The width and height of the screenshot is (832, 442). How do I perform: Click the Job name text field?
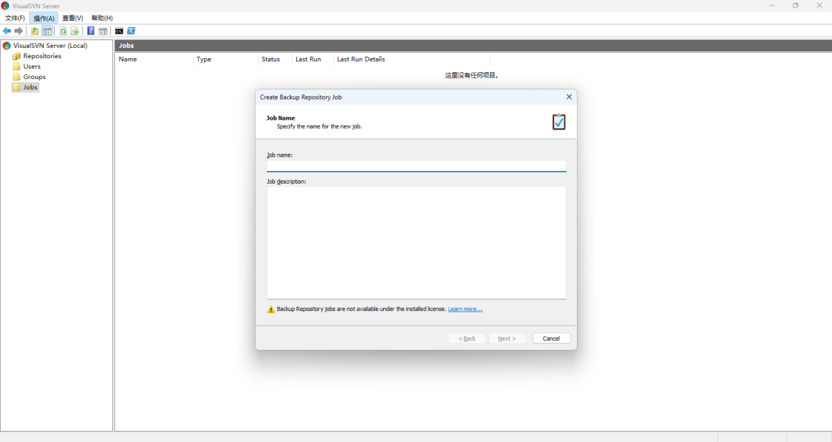416,166
